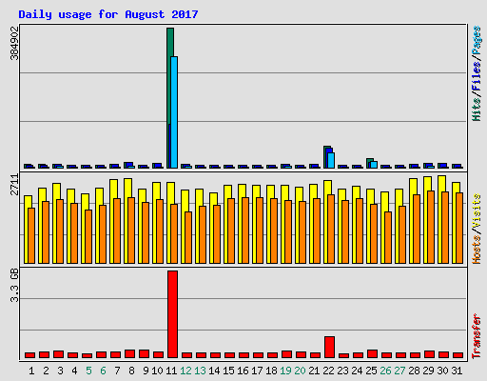Viewport: 487px width, 381px height.
Task: Click the day label 21 on the x-axis
Action: (x=314, y=371)
